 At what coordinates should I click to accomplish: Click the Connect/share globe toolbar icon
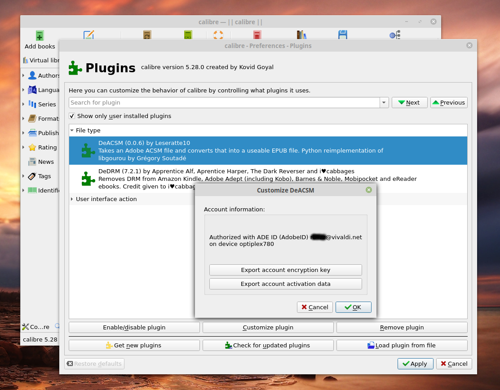pos(395,35)
